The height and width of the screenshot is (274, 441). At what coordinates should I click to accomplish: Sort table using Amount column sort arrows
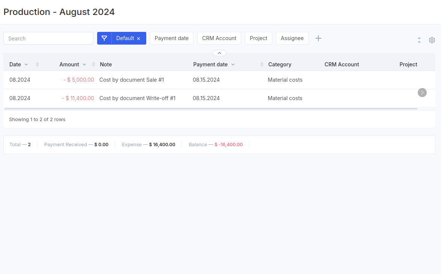coord(93,64)
